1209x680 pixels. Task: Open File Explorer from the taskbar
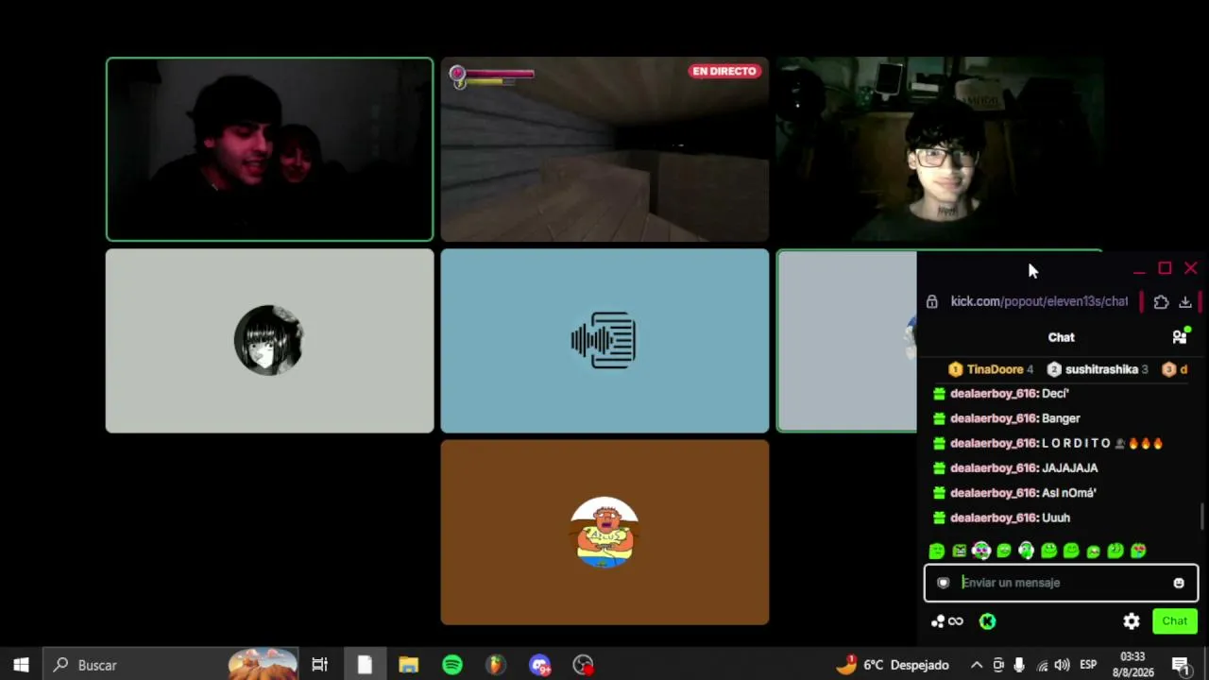(408, 665)
